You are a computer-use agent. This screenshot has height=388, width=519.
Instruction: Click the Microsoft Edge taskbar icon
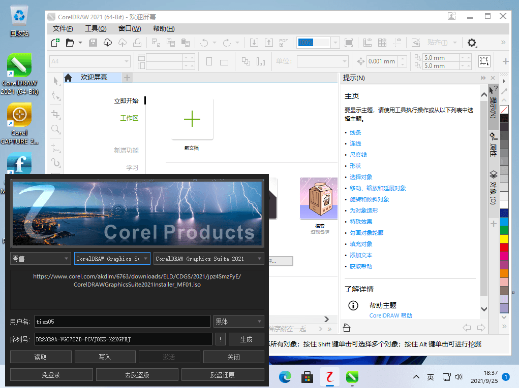[285, 376]
